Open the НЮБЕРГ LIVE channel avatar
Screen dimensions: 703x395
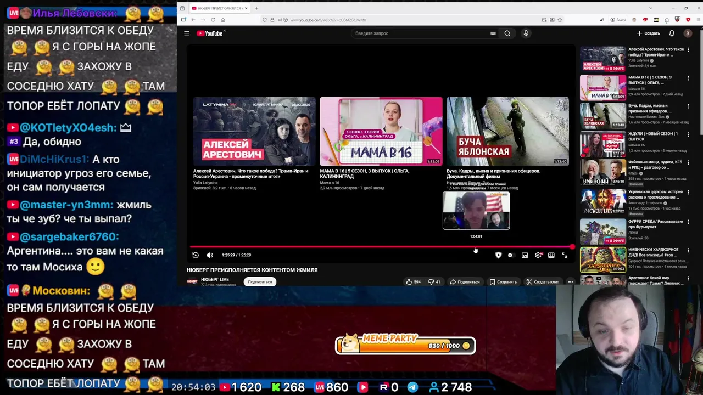click(192, 282)
